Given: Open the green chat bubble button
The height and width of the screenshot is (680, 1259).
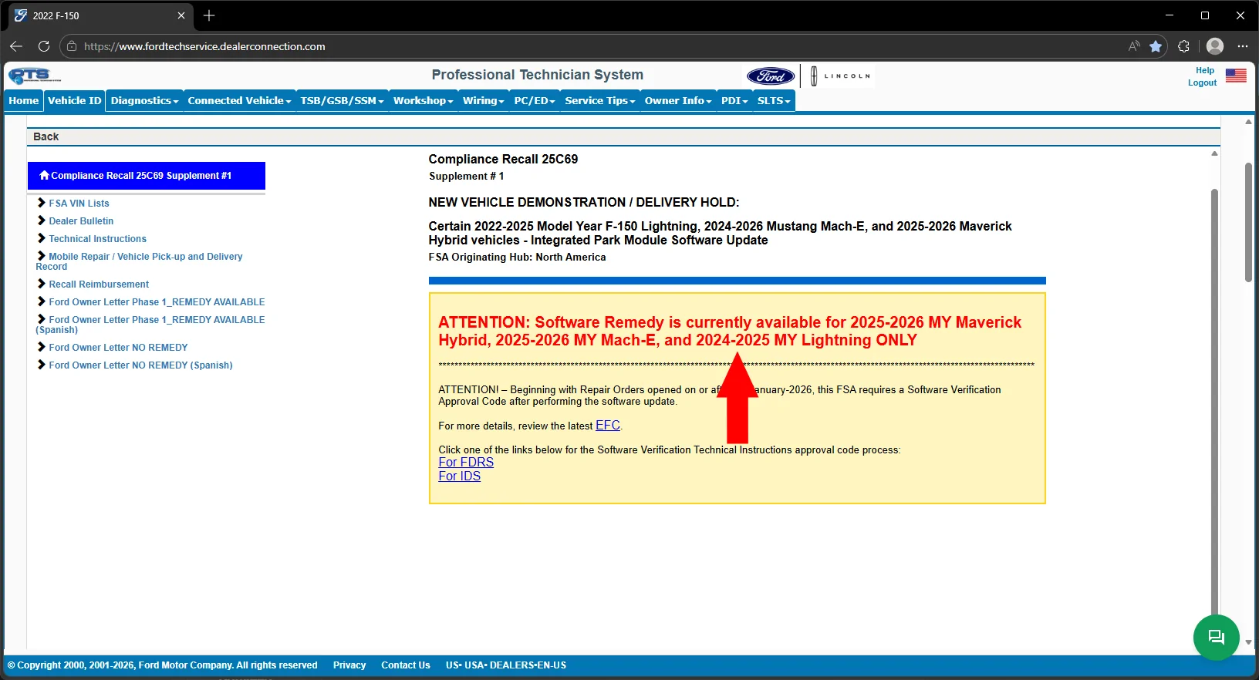Looking at the screenshot, I should point(1217,637).
